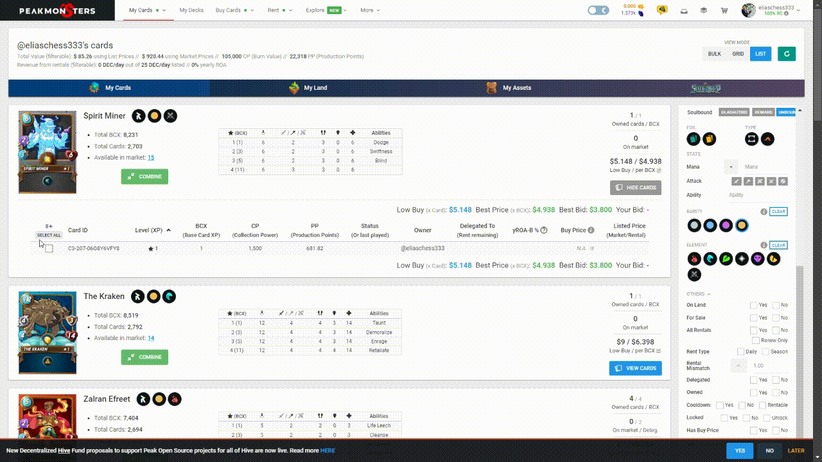
Task: Open the inbox tray icon in header
Action: [684, 10]
